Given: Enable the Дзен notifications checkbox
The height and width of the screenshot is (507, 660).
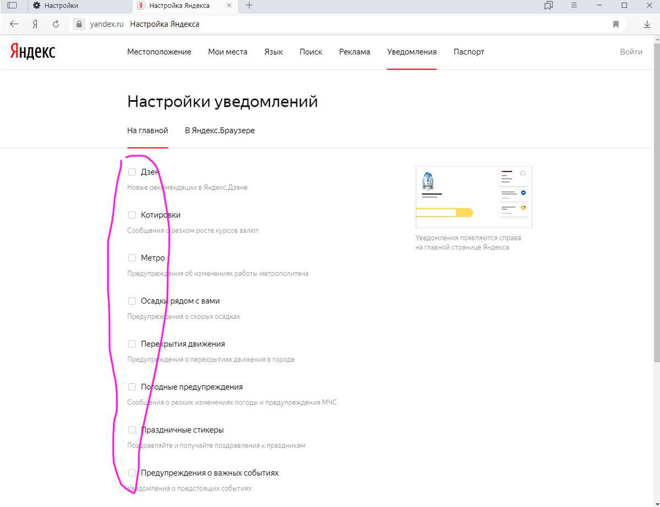Looking at the screenshot, I should click(x=132, y=172).
